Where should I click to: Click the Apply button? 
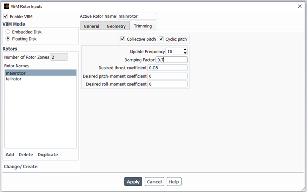133,182
